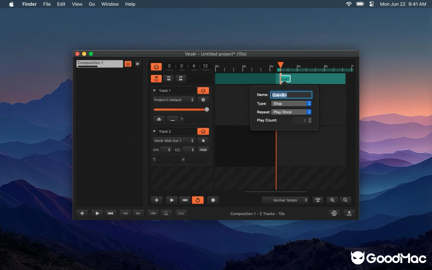Play Composition 1 from the list
This screenshot has height=270, width=432.
[138, 63]
